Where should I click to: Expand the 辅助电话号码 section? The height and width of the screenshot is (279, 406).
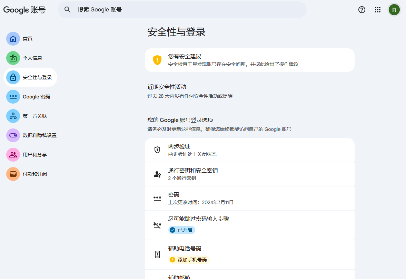click(x=250, y=254)
